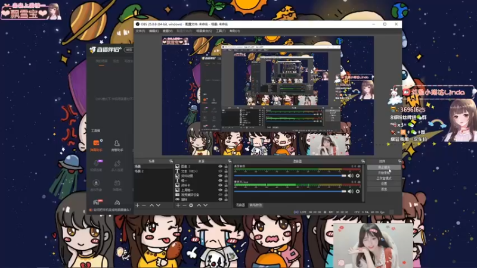Click the LIVE 00:00:00 status indicator
The height and width of the screenshot is (268, 477).
(307, 212)
